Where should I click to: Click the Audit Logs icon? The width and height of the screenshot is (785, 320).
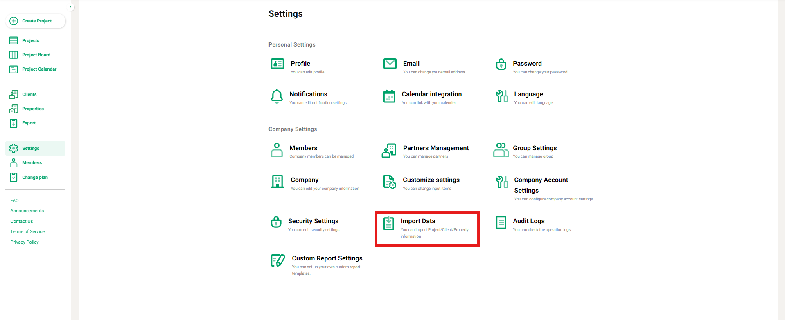pyautogui.click(x=501, y=222)
